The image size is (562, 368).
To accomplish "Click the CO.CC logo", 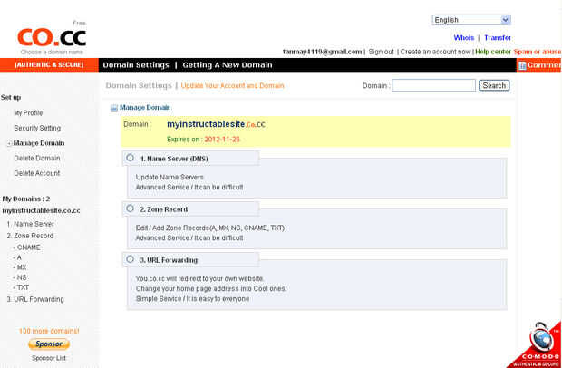I will pyautogui.click(x=52, y=38).
